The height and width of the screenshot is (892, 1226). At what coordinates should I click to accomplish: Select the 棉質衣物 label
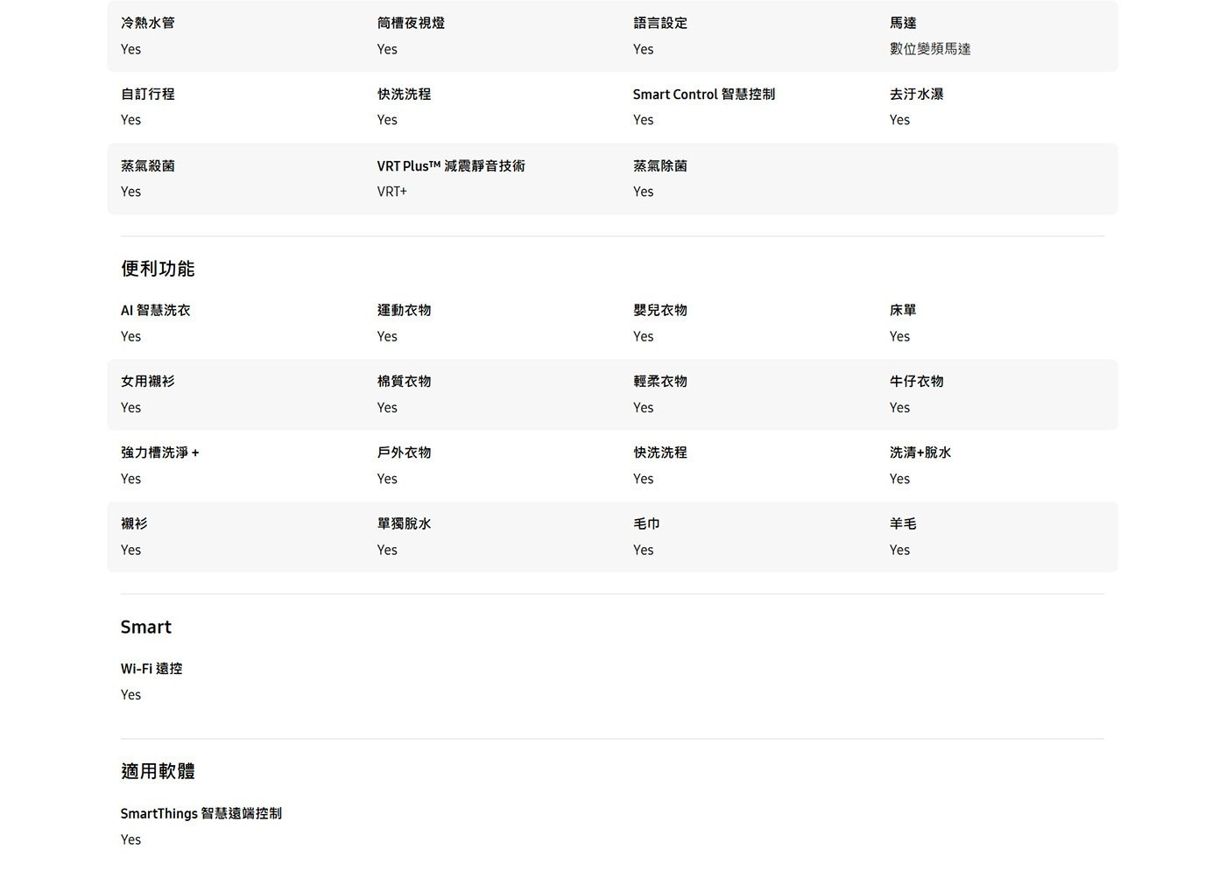pos(405,381)
